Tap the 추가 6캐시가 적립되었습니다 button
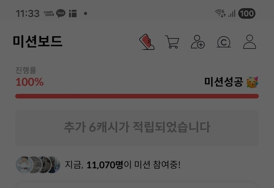274x188 pixels. click(137, 128)
